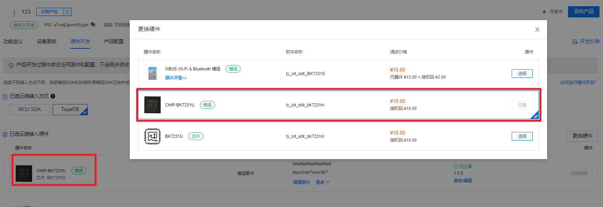Switch to 设备面板 tab
603x207 pixels.
[47, 41]
